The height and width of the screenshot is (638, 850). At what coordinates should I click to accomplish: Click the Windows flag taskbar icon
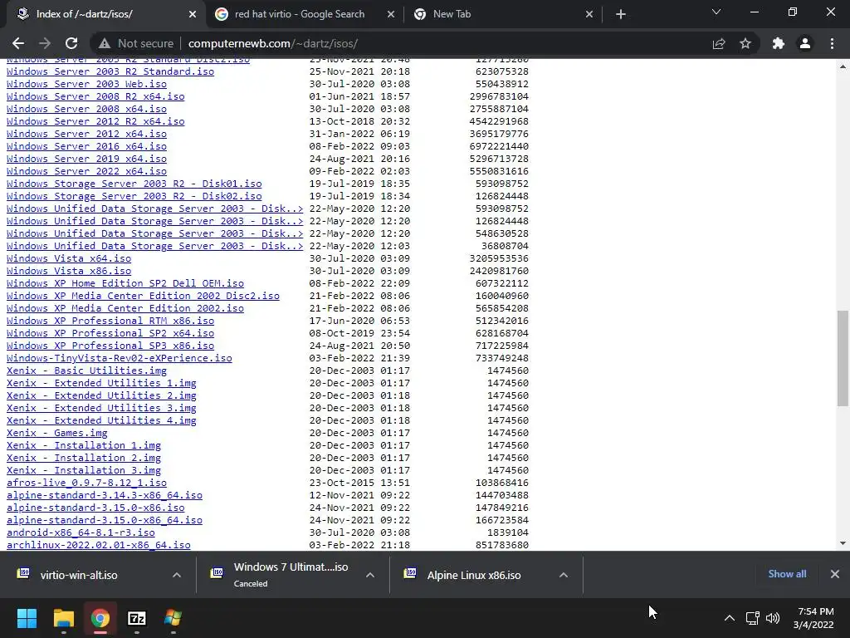pos(173,618)
